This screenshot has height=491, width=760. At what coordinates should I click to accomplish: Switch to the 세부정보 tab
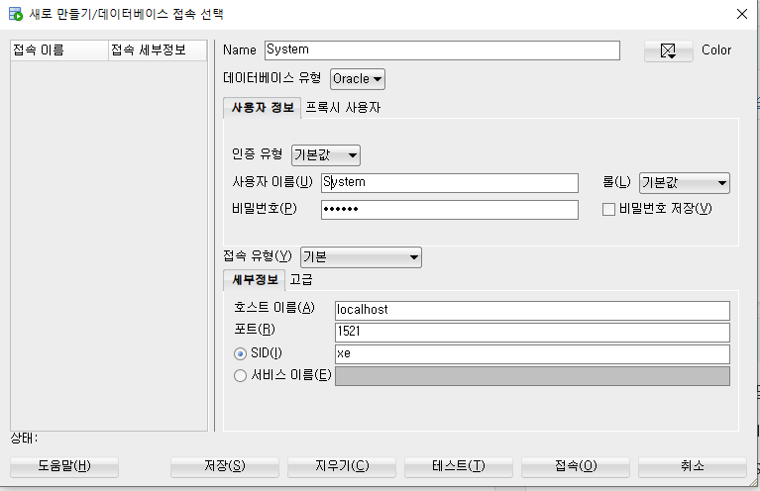[255, 280]
